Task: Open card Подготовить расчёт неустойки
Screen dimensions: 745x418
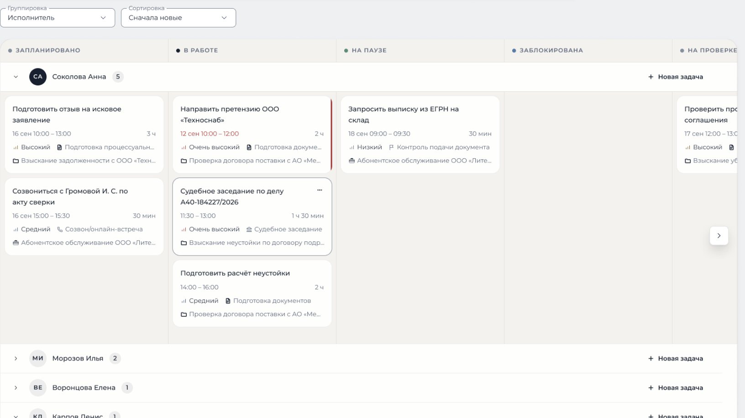Action: click(x=252, y=293)
